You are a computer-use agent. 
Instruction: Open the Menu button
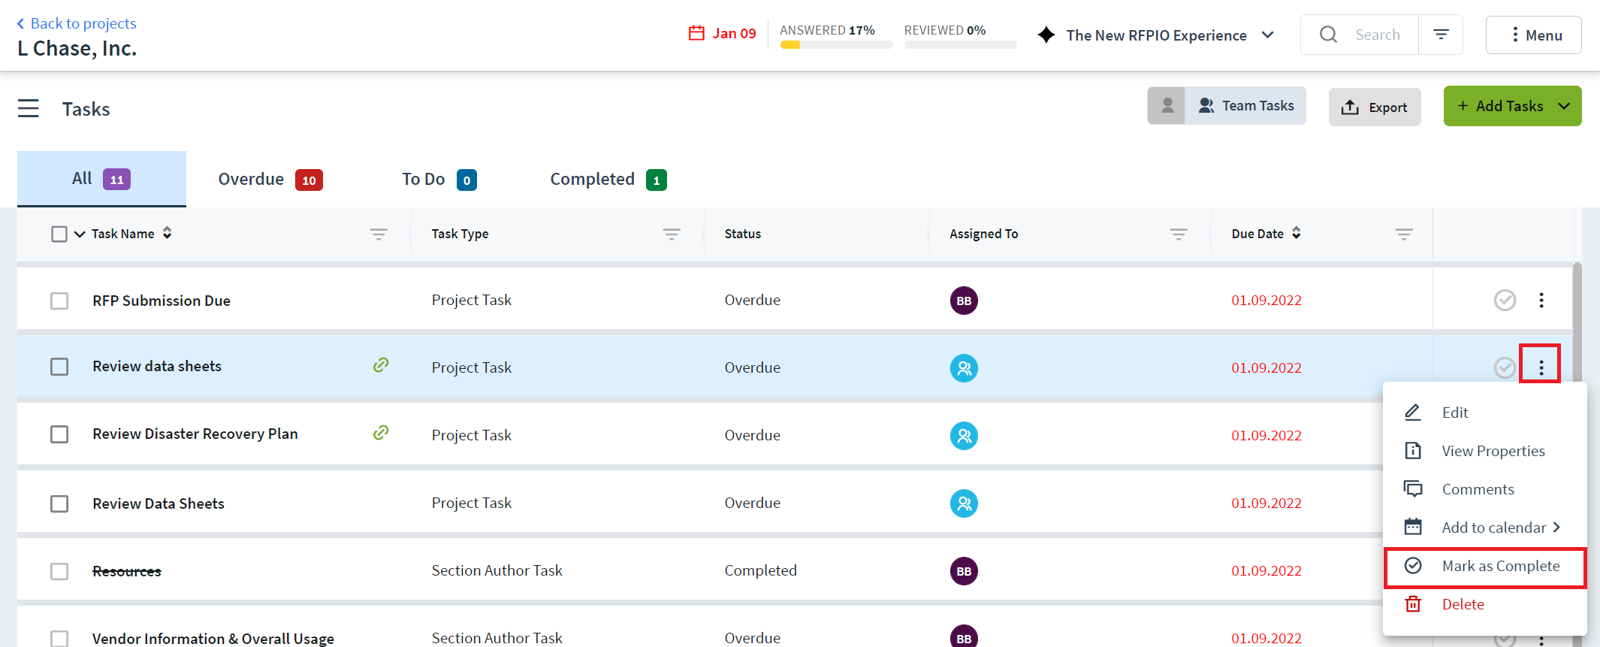click(1533, 35)
